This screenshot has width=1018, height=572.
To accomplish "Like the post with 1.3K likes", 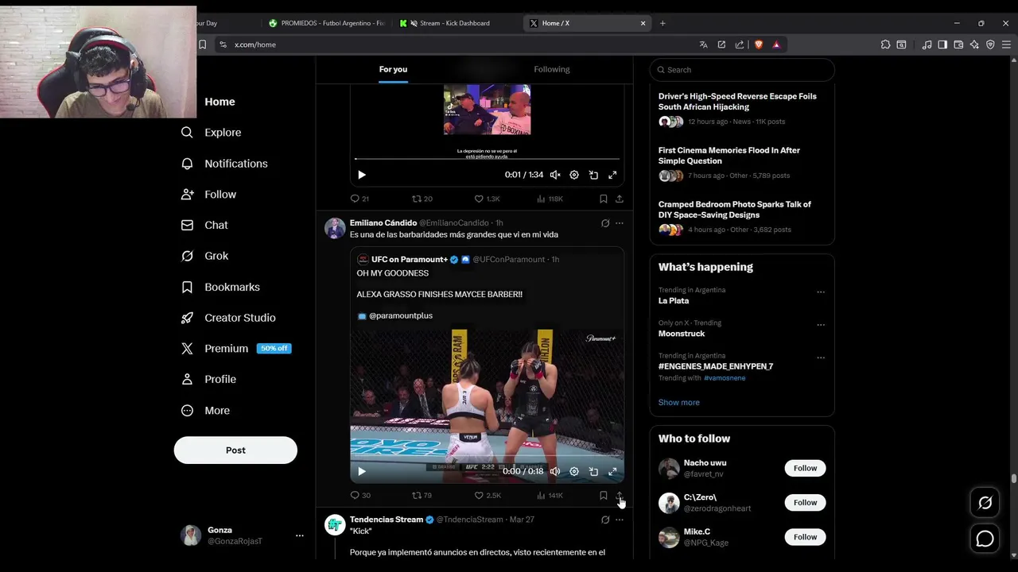I will click(x=487, y=199).
